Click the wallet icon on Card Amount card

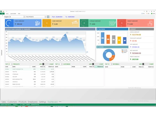click(x=75, y=23)
